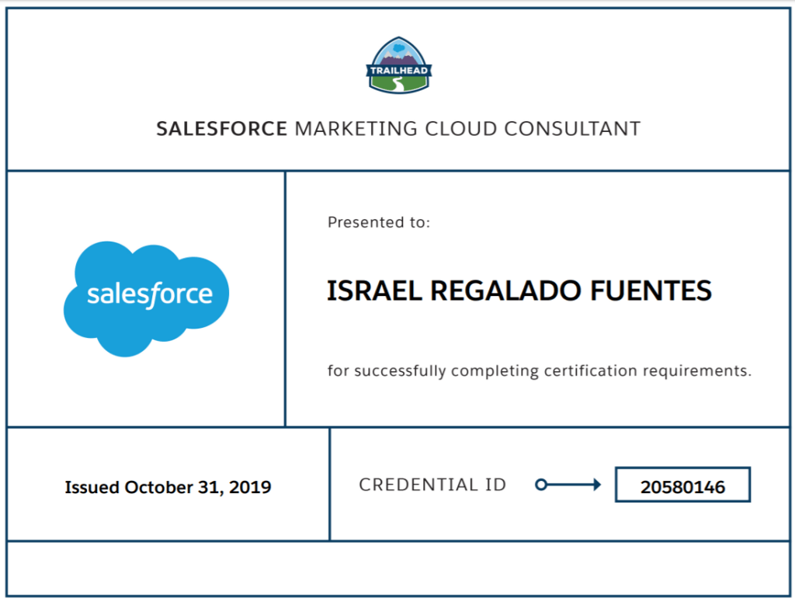The height and width of the screenshot is (602, 795).
Task: Click the credential number box 20580146
Action: [682, 485]
